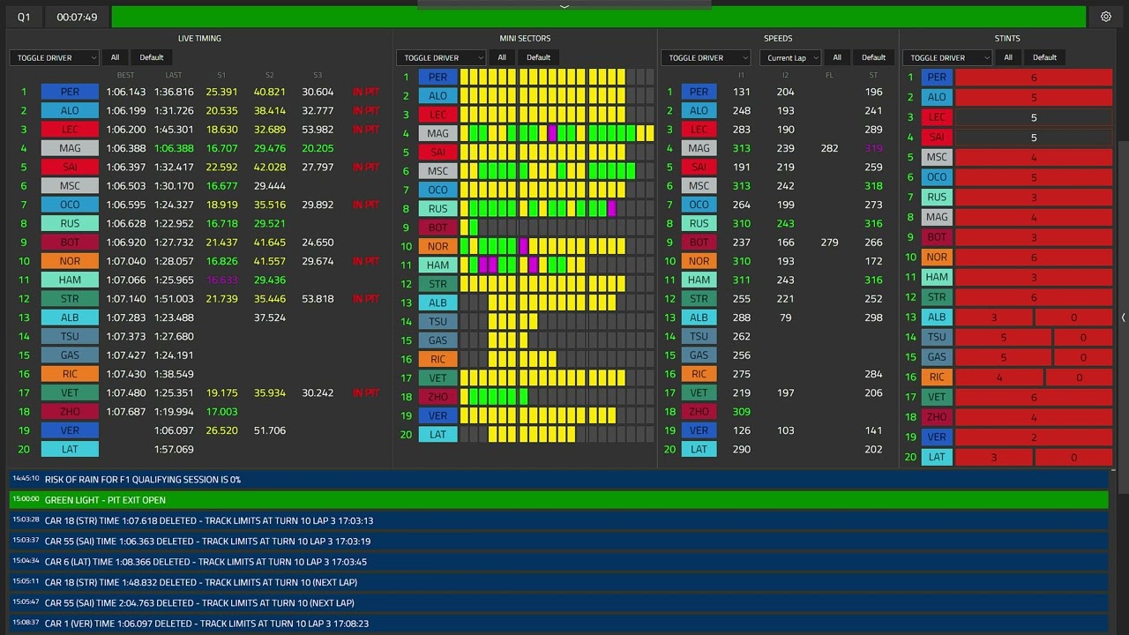Select RUS driver tag in Mini Sectors

(x=437, y=209)
